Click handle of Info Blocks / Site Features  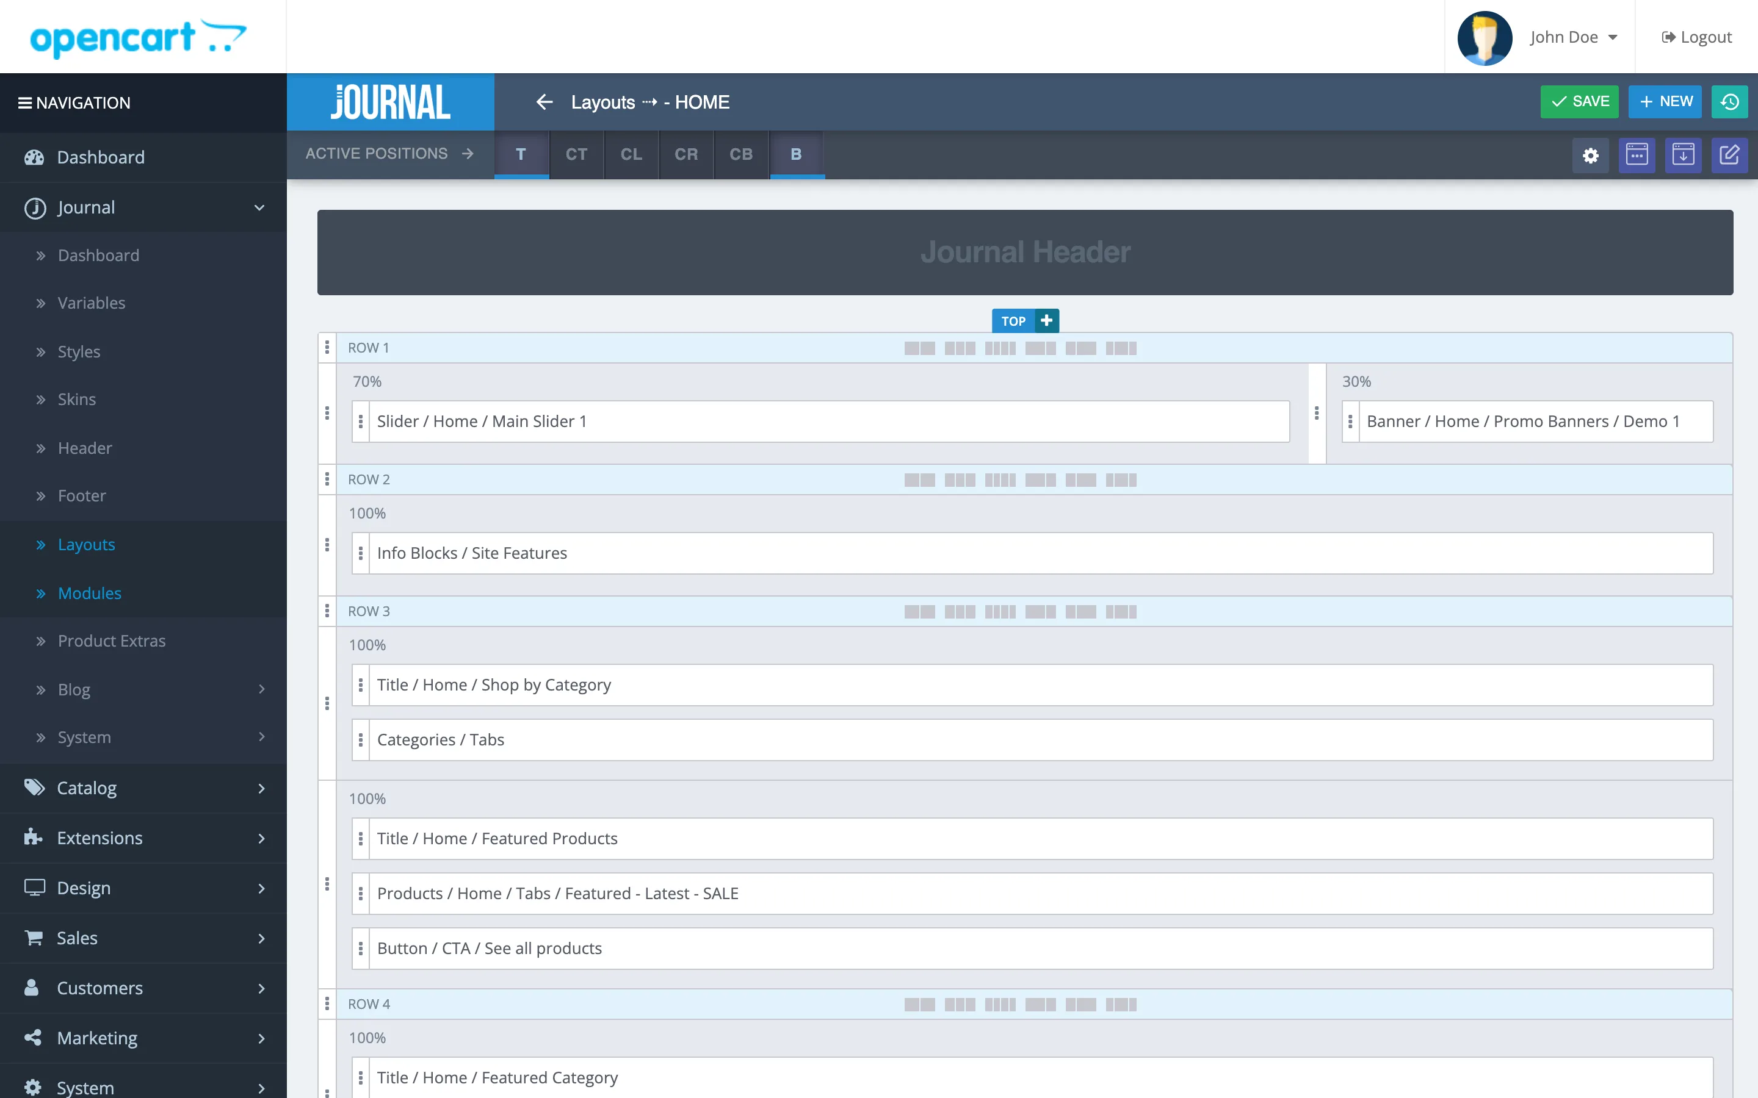point(360,553)
